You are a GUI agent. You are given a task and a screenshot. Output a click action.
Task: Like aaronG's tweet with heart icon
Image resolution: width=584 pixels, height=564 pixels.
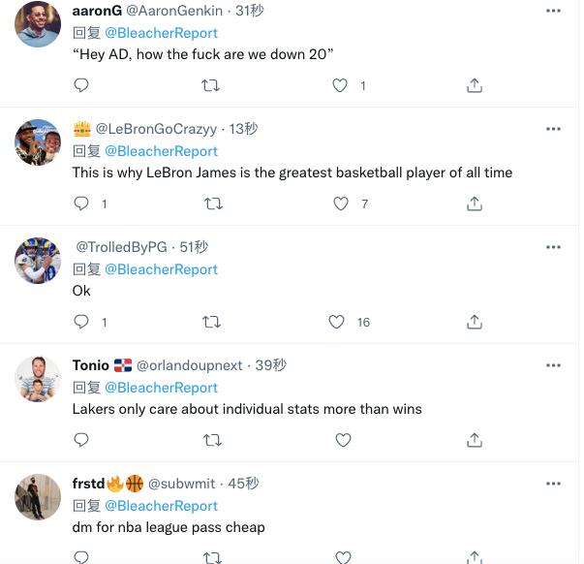click(340, 85)
